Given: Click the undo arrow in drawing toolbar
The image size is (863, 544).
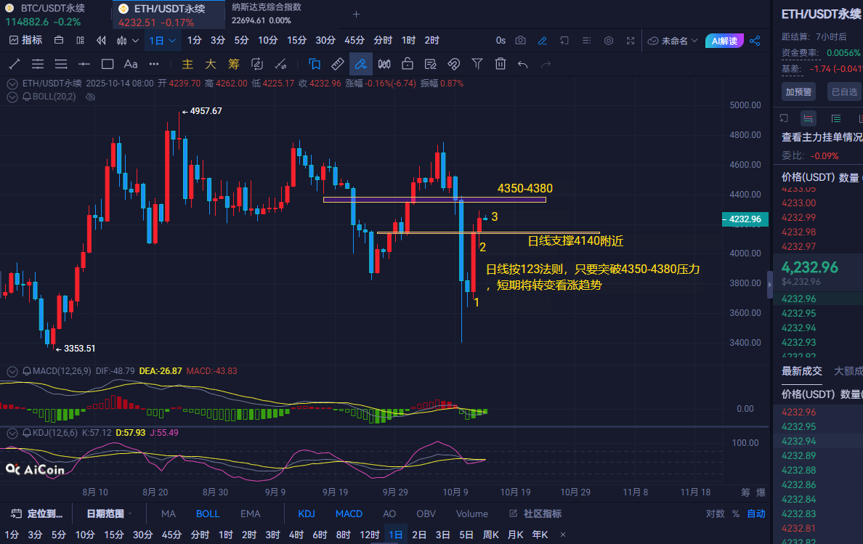Looking at the screenshot, I should click(x=523, y=65).
